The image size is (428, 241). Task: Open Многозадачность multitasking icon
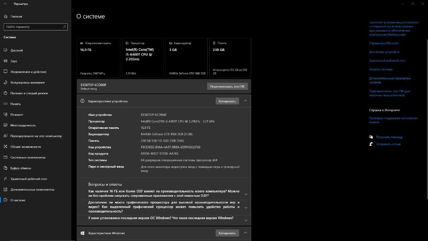(6, 125)
